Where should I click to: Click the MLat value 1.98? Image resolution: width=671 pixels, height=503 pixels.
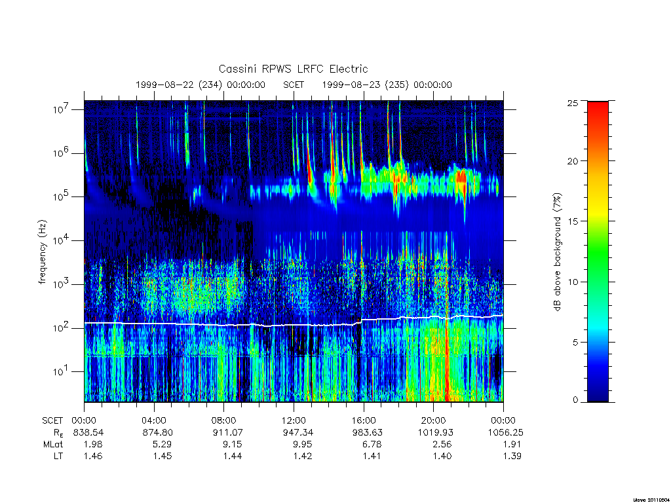(93, 445)
